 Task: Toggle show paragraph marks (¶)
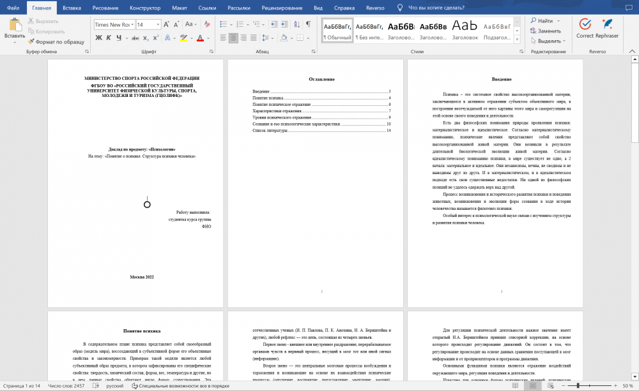click(309, 24)
